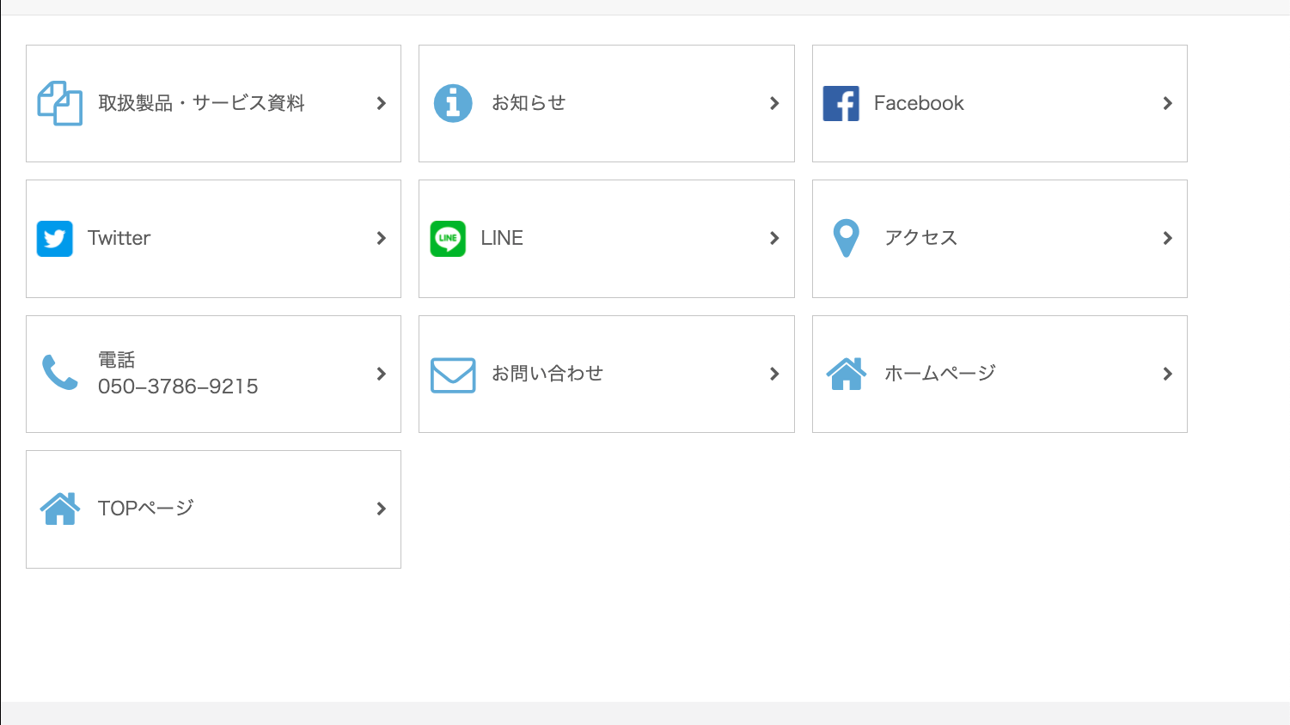Image resolution: width=1290 pixels, height=725 pixels.
Task: Click the phone number 050-3786-9215
Action: pyautogui.click(x=176, y=386)
